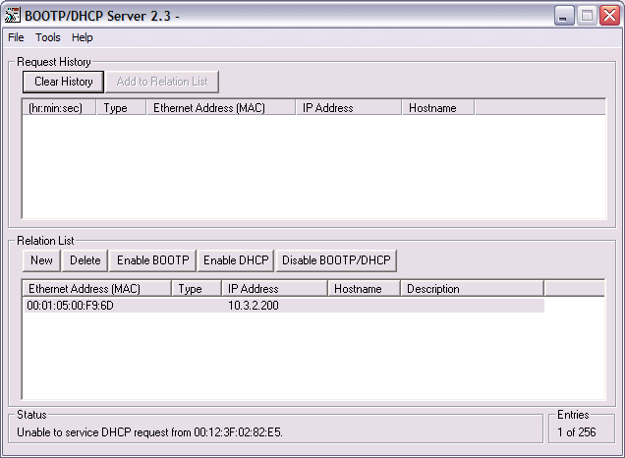The height and width of the screenshot is (458, 625).
Task: Minimize the BOOTP/DHCP Server window
Action: click(564, 16)
